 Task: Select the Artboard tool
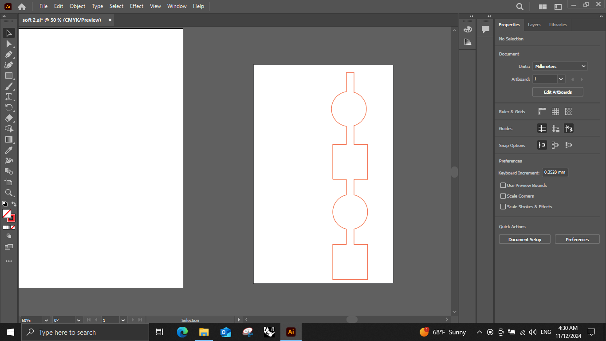[9, 182]
